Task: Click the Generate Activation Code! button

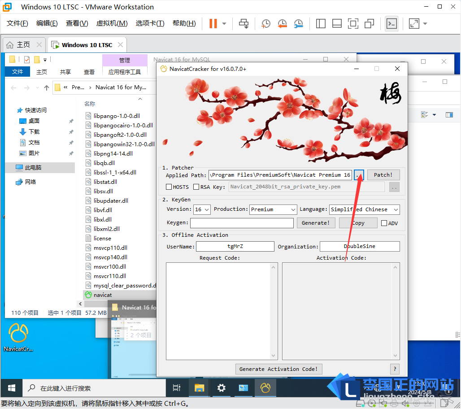Action: coord(278,369)
